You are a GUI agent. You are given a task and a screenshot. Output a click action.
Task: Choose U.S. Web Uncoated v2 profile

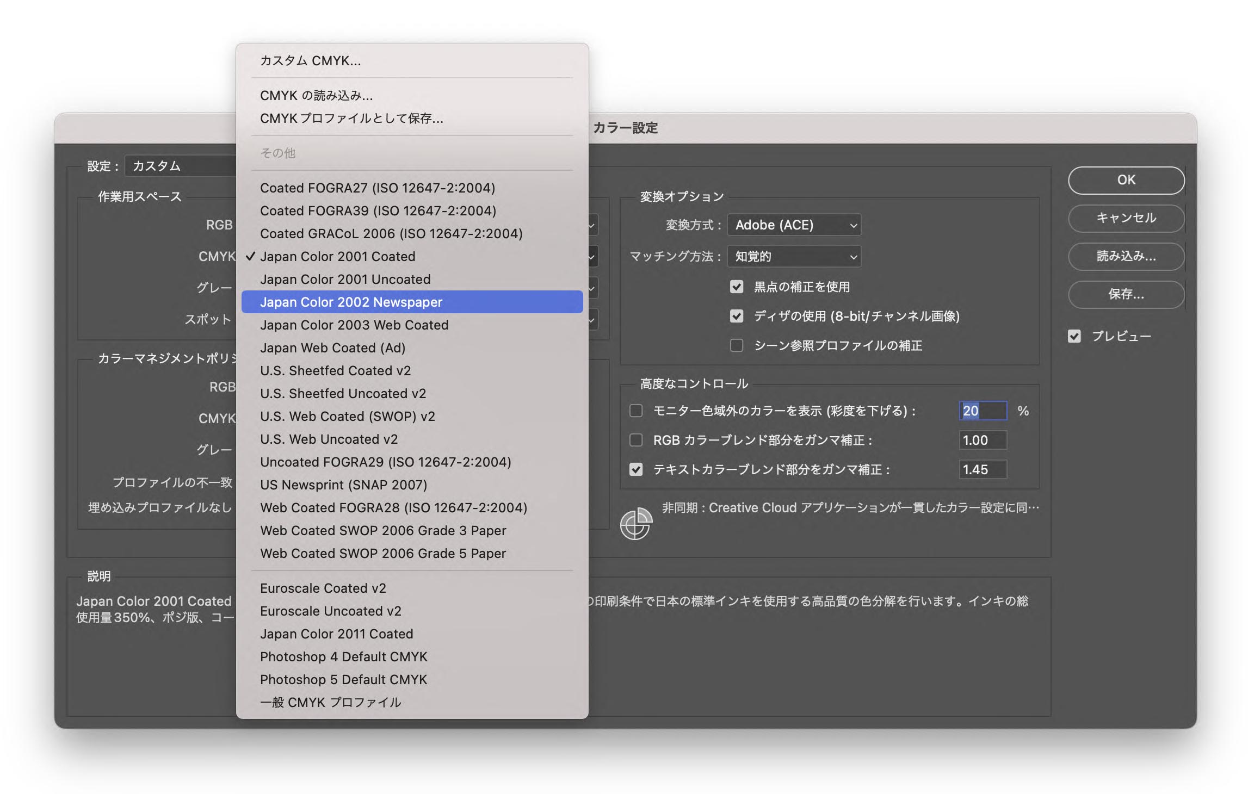tap(412, 439)
